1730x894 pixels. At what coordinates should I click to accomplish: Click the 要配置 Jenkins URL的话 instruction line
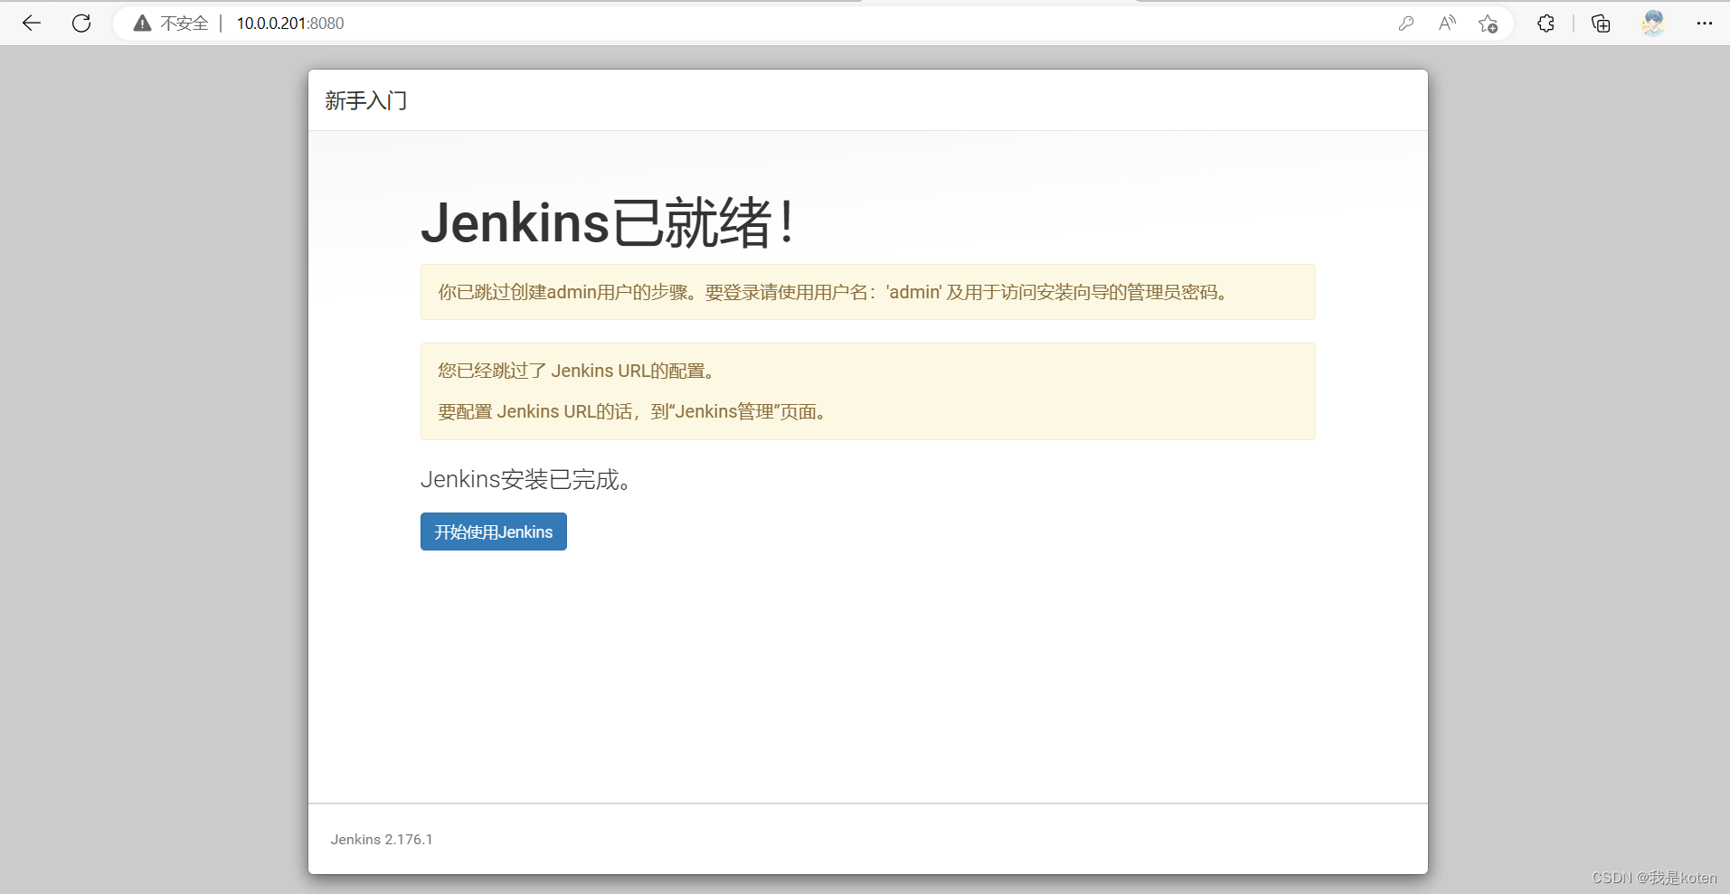pos(634,412)
